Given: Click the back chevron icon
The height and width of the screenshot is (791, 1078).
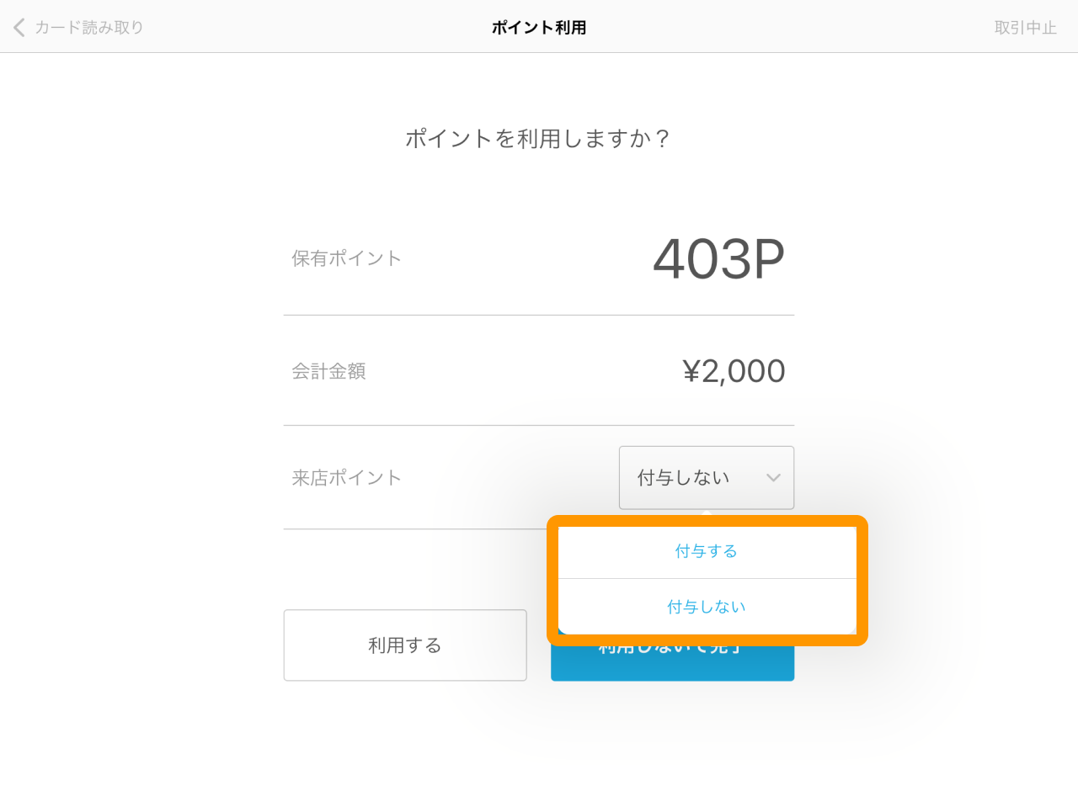Looking at the screenshot, I should (x=19, y=28).
